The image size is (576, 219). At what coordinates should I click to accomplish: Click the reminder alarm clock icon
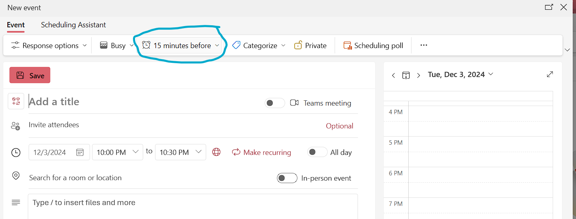click(146, 45)
